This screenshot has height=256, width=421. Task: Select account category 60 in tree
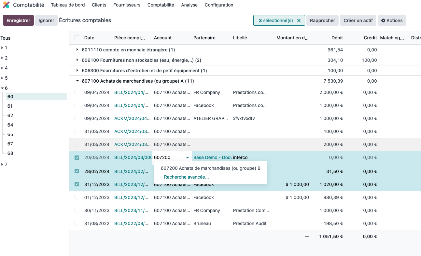tap(36, 97)
